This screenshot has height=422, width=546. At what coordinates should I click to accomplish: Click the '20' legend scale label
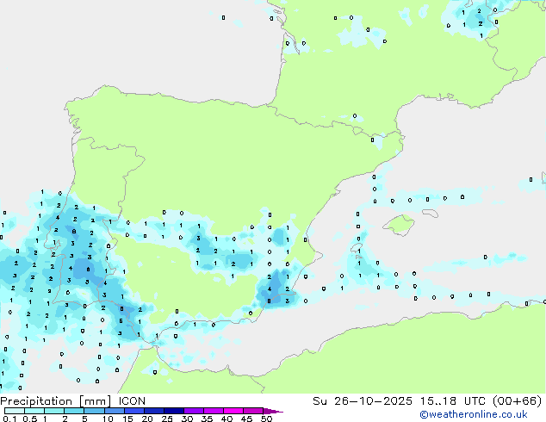(x=147, y=419)
